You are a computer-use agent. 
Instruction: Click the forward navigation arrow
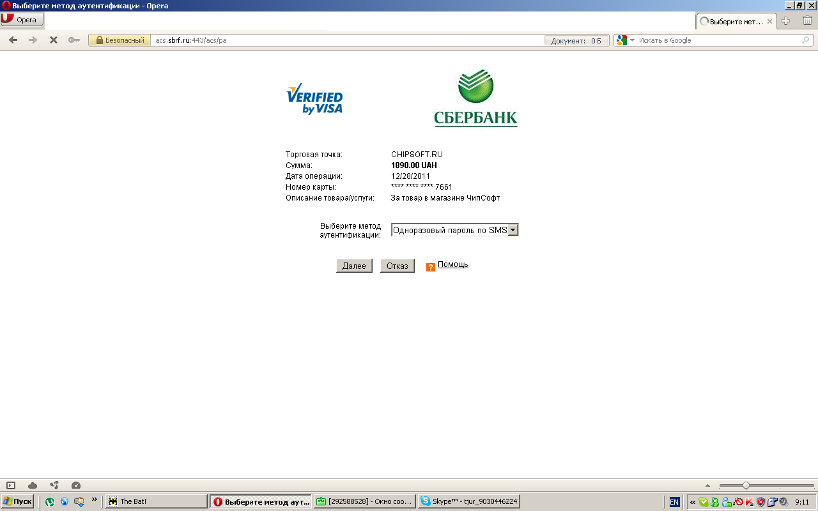coord(33,40)
